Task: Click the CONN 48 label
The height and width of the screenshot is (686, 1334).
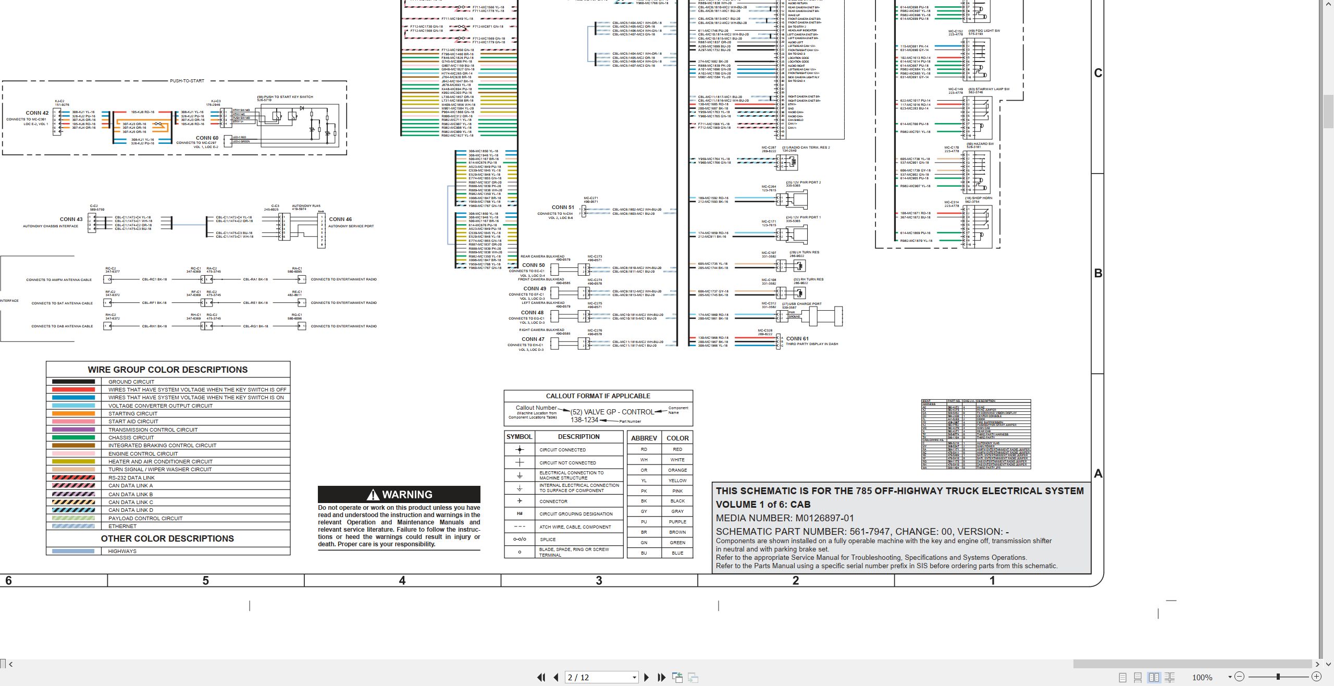Action: point(533,312)
